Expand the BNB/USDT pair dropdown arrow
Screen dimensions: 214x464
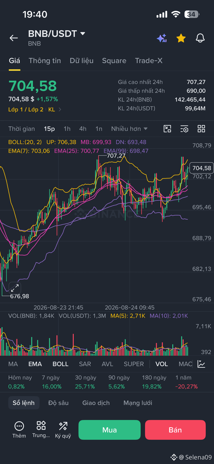click(x=83, y=34)
